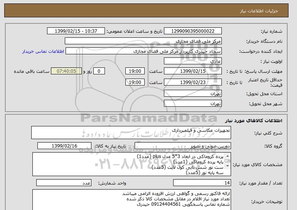The height and width of the screenshot is (210, 297).
Task: Click scroll up arrow in goods specifications list
Action: click(x=228, y=156)
